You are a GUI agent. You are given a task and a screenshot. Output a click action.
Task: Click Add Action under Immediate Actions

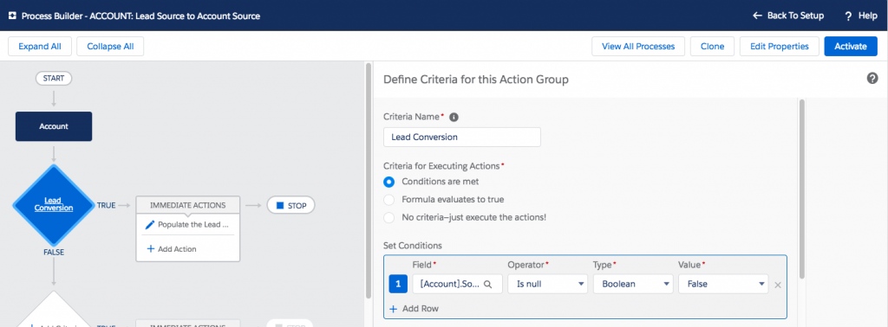point(172,248)
